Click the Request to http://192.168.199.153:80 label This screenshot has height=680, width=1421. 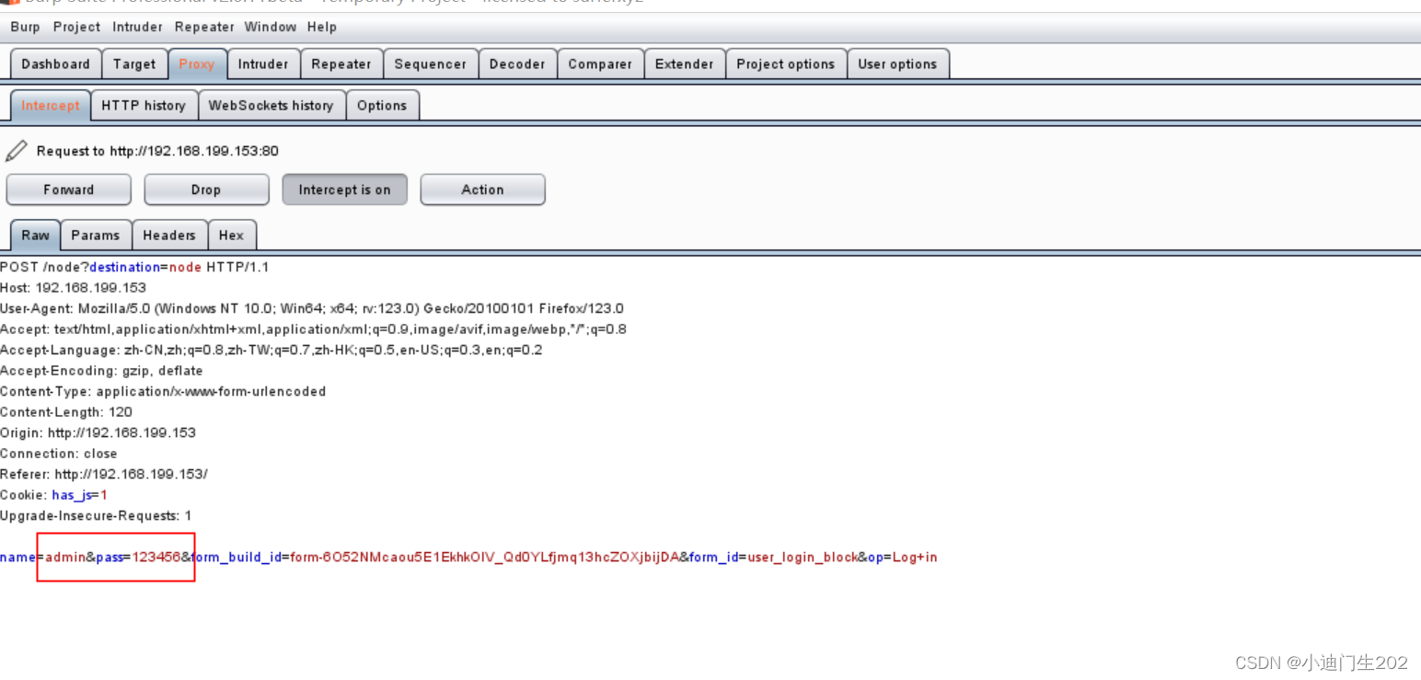pyautogui.click(x=157, y=151)
